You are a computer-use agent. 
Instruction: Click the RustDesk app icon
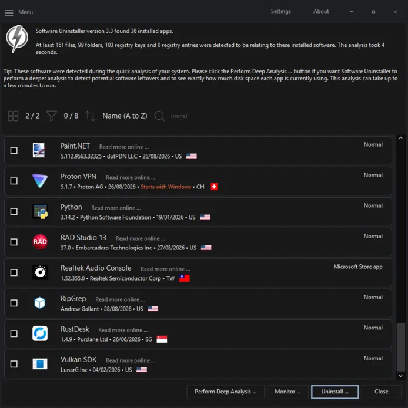click(x=40, y=333)
